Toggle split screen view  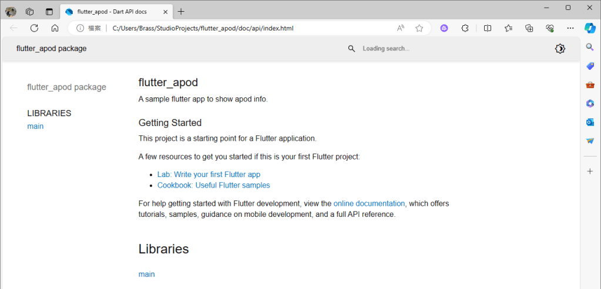pyautogui.click(x=487, y=28)
